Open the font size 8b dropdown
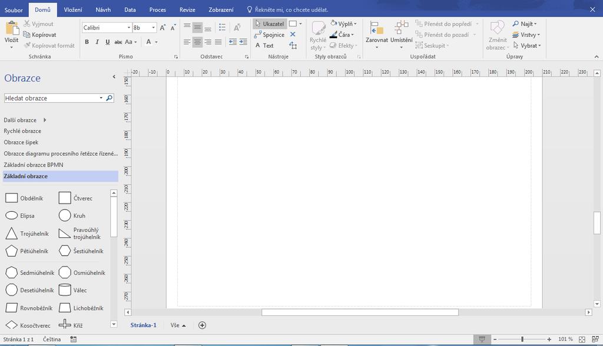The width and height of the screenshot is (603, 346). pos(154,28)
